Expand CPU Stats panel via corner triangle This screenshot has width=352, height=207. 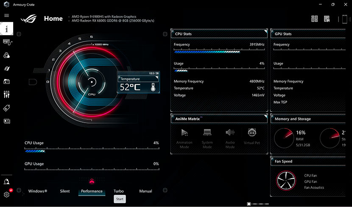[265, 31]
